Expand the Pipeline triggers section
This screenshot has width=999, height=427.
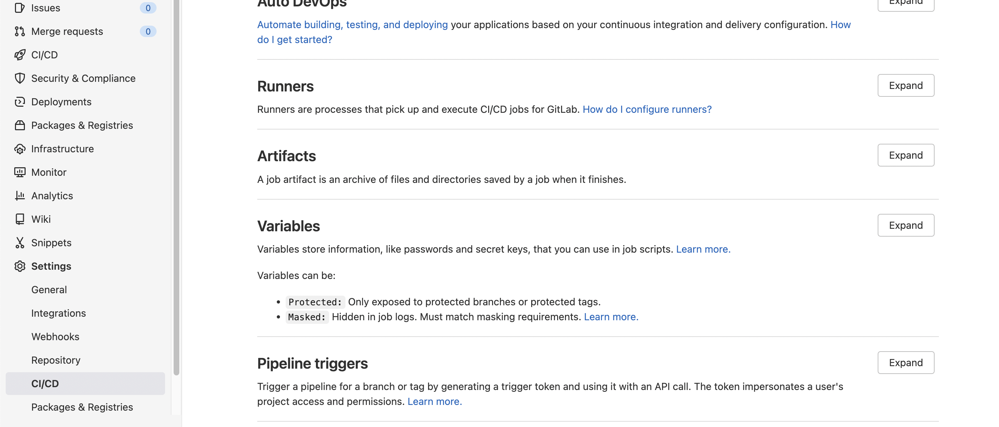[x=905, y=363]
